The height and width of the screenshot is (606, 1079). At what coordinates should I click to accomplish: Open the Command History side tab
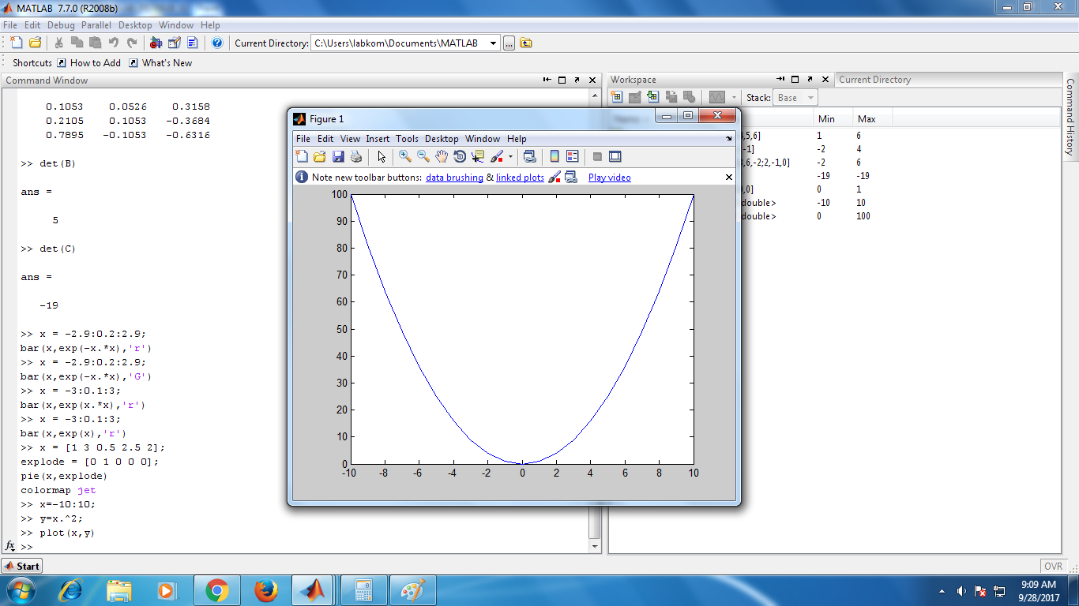1070,118
